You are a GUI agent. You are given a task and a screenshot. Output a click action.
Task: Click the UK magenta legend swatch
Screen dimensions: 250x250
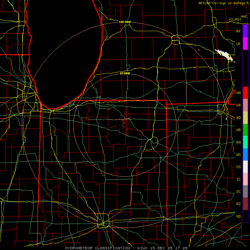[x=245, y=44]
